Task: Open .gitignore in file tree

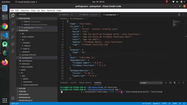Action: 26,52
